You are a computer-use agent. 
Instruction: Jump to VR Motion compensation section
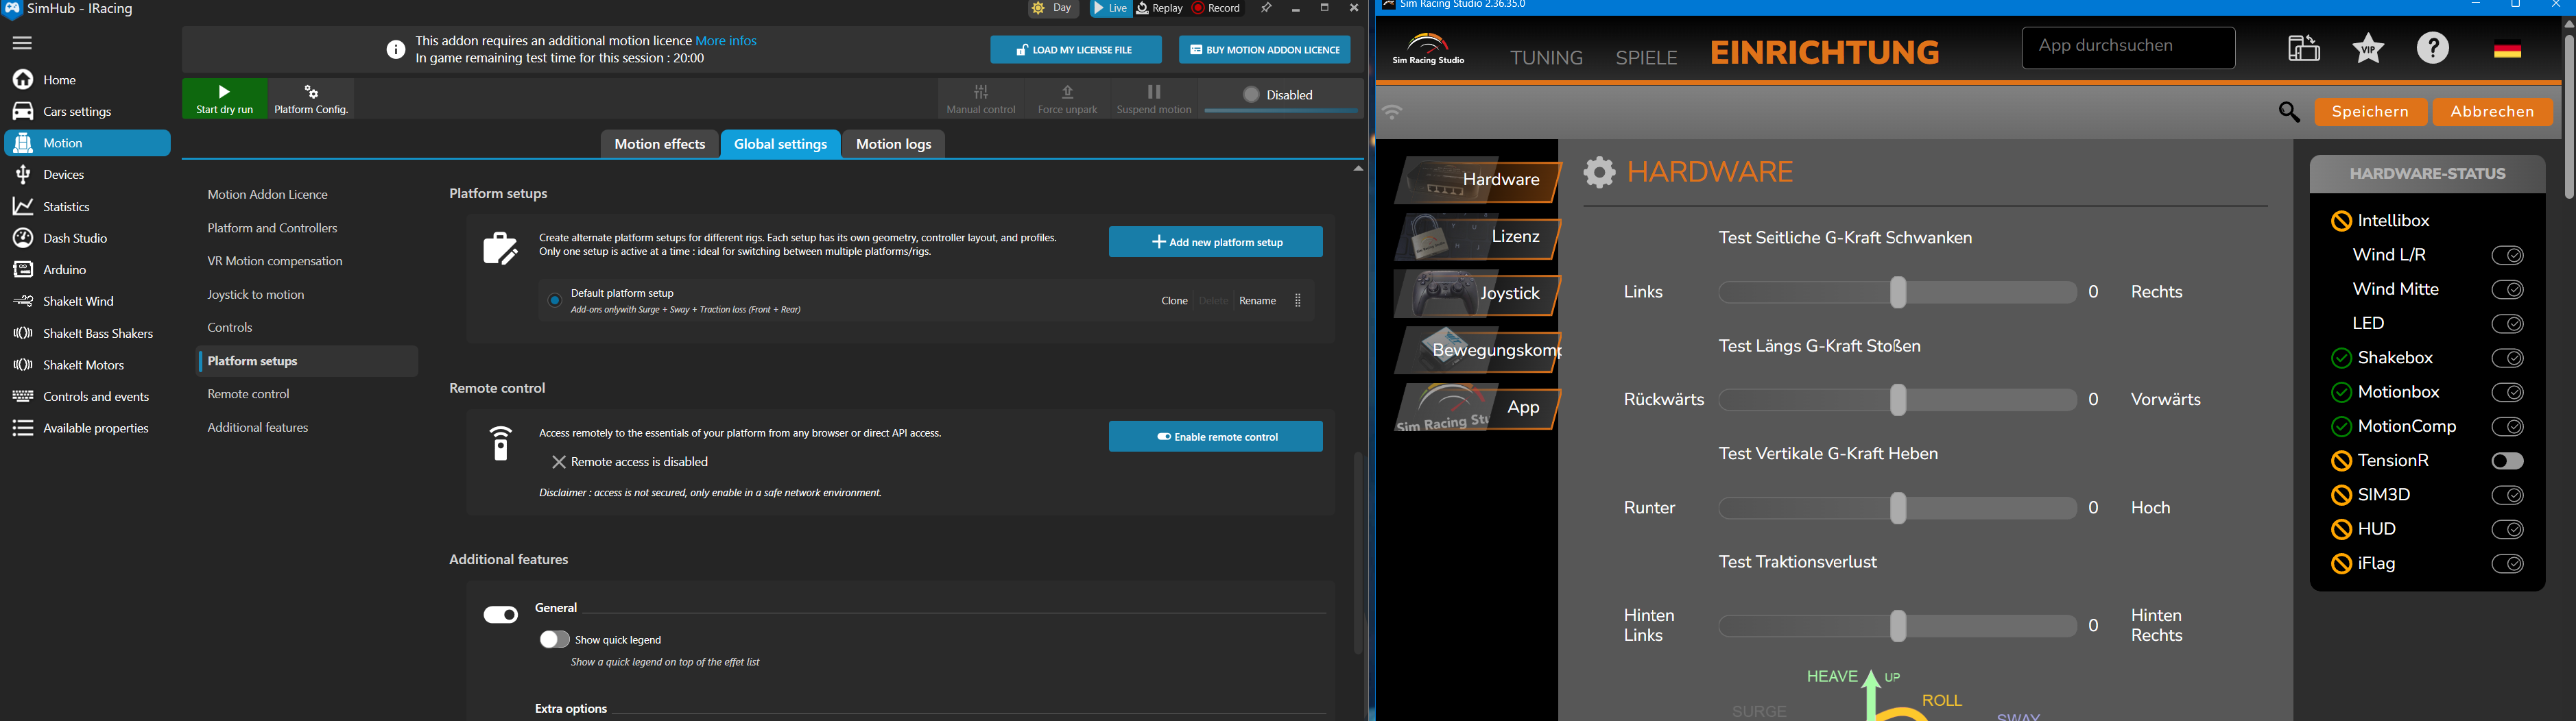tap(275, 262)
